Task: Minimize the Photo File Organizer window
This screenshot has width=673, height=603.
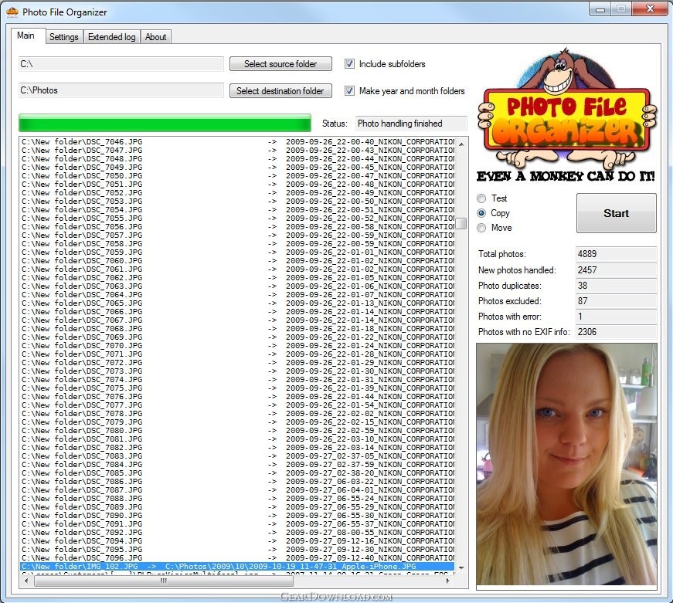Action: point(600,9)
